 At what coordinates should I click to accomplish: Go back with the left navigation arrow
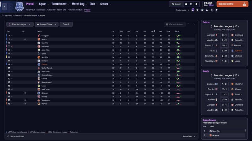tap(4, 7)
